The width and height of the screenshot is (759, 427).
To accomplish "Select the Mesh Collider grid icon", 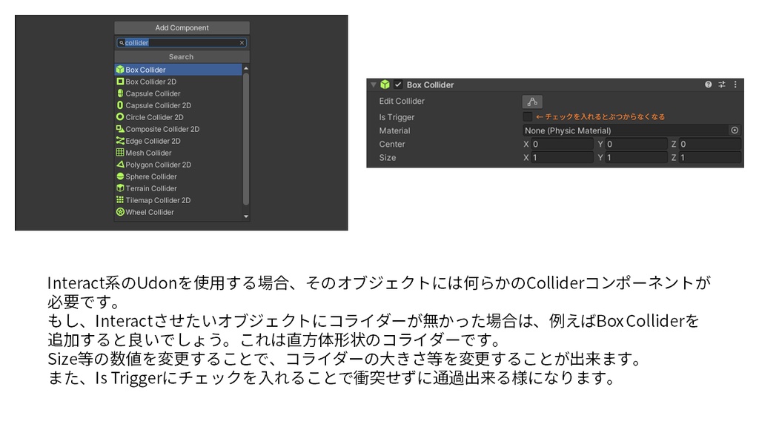I will [x=121, y=153].
